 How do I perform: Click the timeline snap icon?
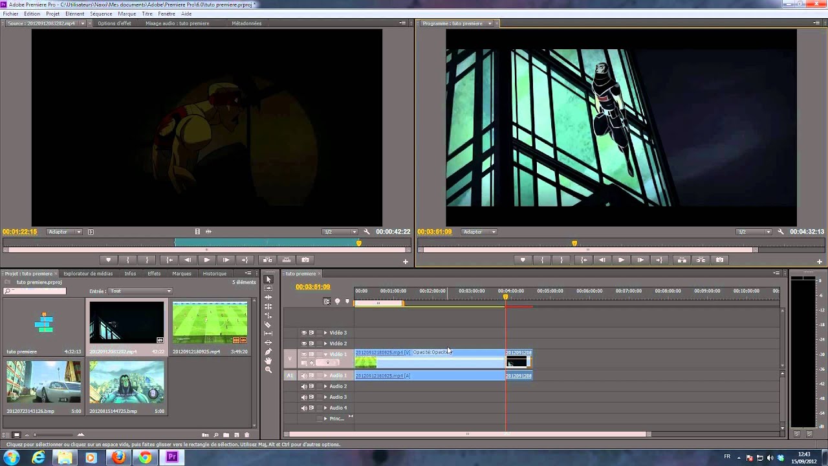coord(327,301)
